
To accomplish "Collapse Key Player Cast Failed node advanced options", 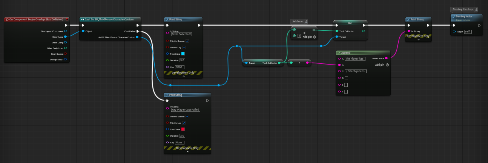I will [187, 151].
